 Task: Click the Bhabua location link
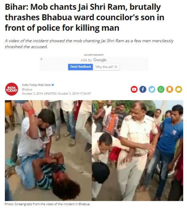click(27, 89)
